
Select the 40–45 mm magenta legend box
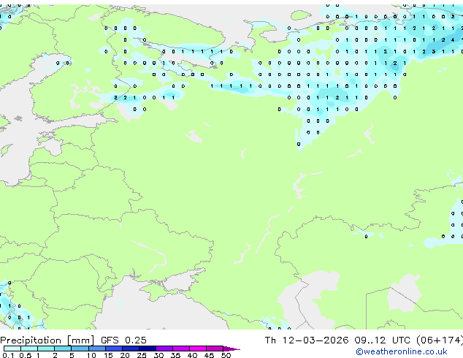(198, 349)
